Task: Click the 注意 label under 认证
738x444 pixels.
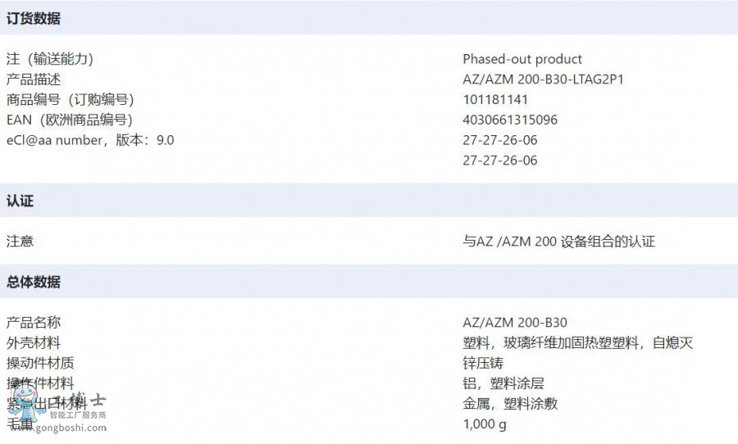Action: coord(20,242)
